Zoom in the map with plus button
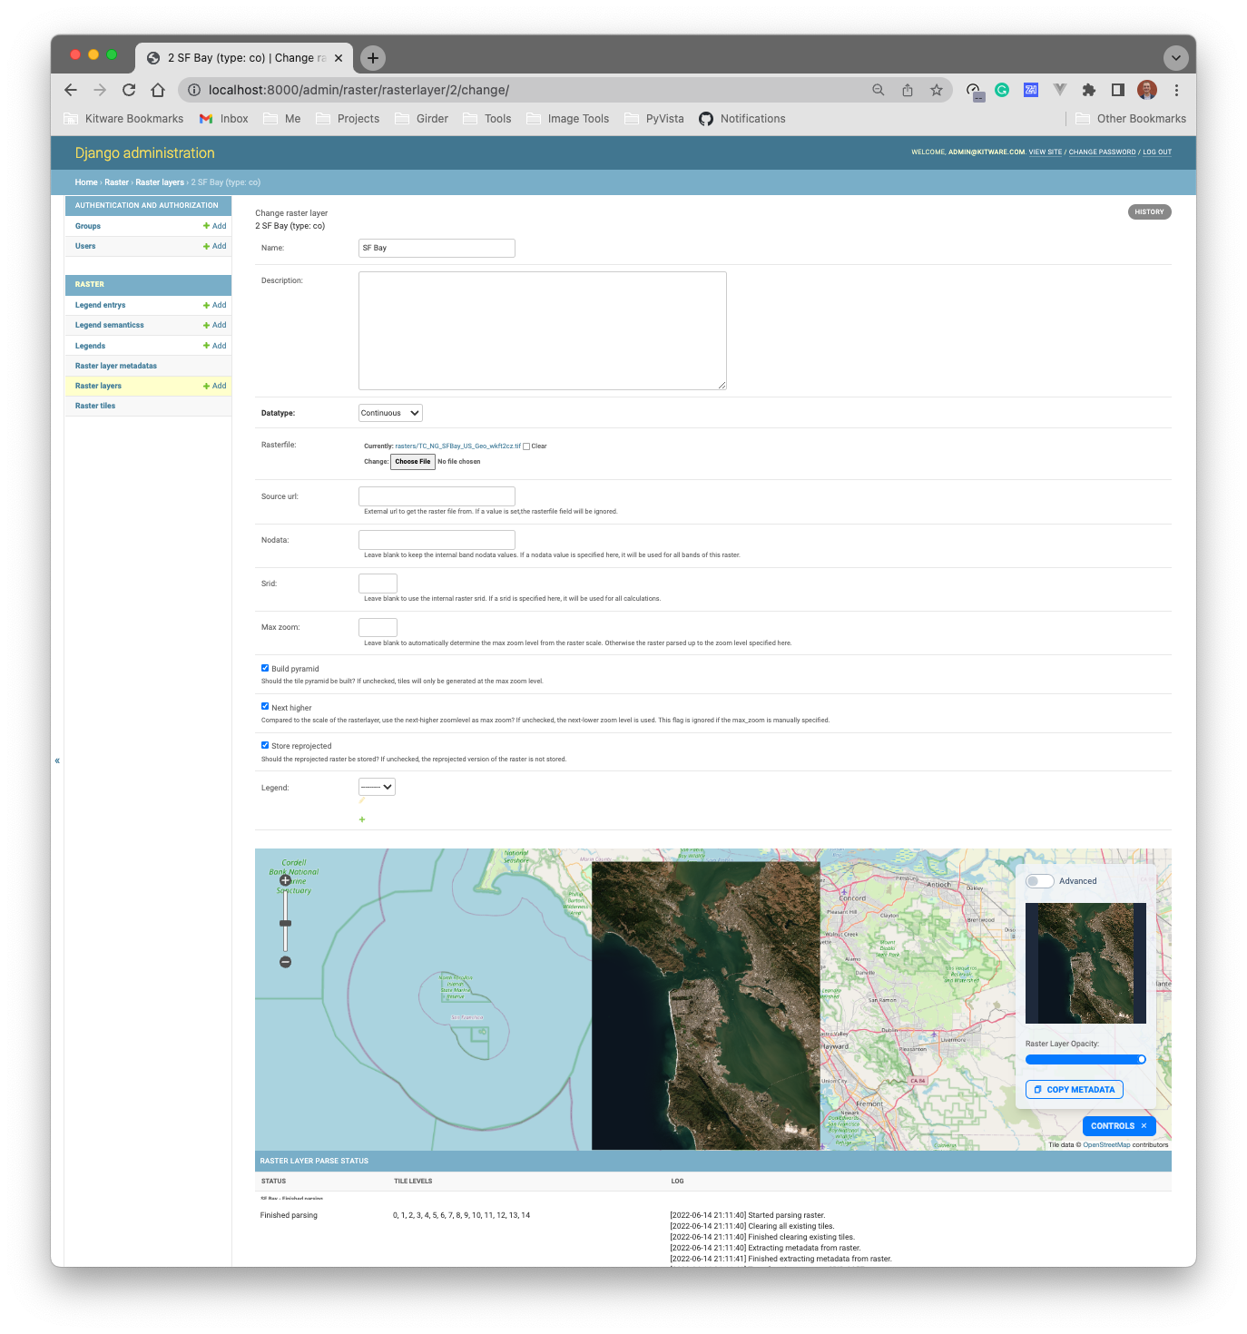Image resolution: width=1247 pixels, height=1334 pixels. coord(285,880)
